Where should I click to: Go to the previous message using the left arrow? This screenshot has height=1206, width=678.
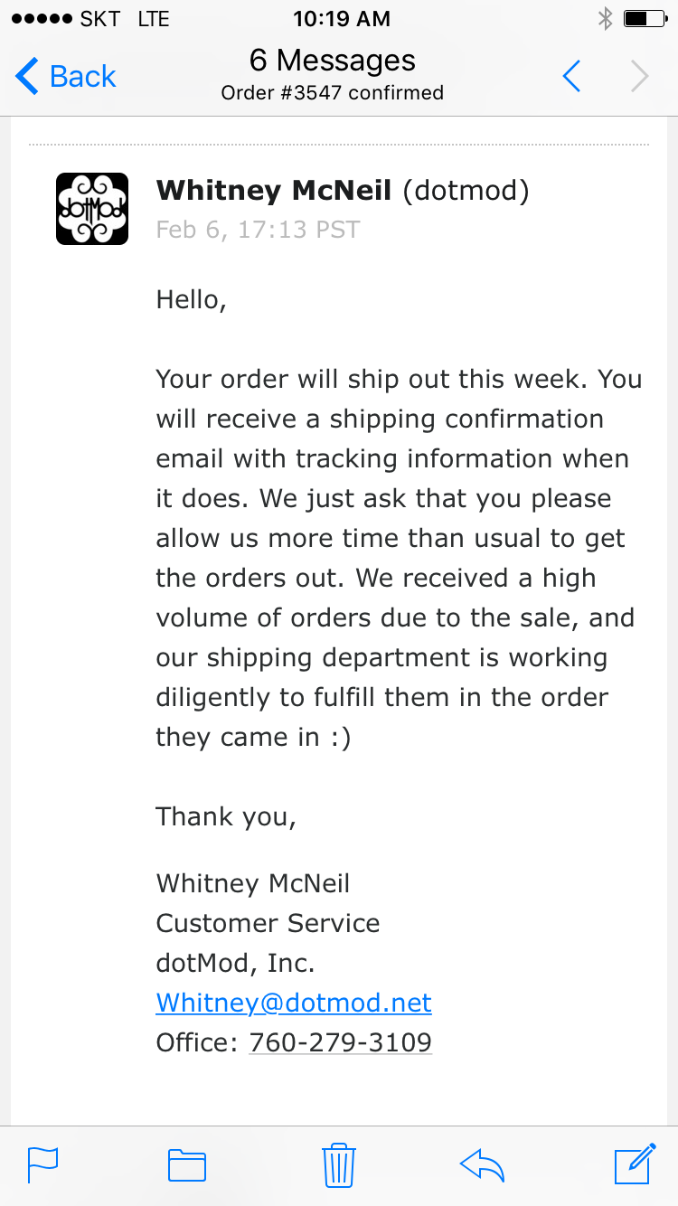coord(571,77)
